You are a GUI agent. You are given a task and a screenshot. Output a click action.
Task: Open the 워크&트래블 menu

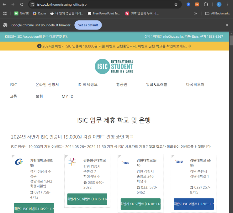[x=156, y=85]
